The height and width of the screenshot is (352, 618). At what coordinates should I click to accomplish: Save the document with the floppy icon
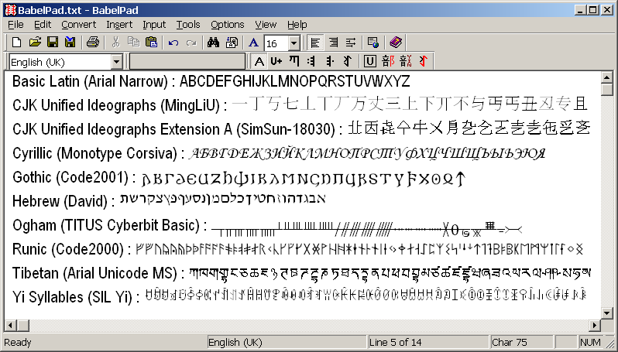53,42
